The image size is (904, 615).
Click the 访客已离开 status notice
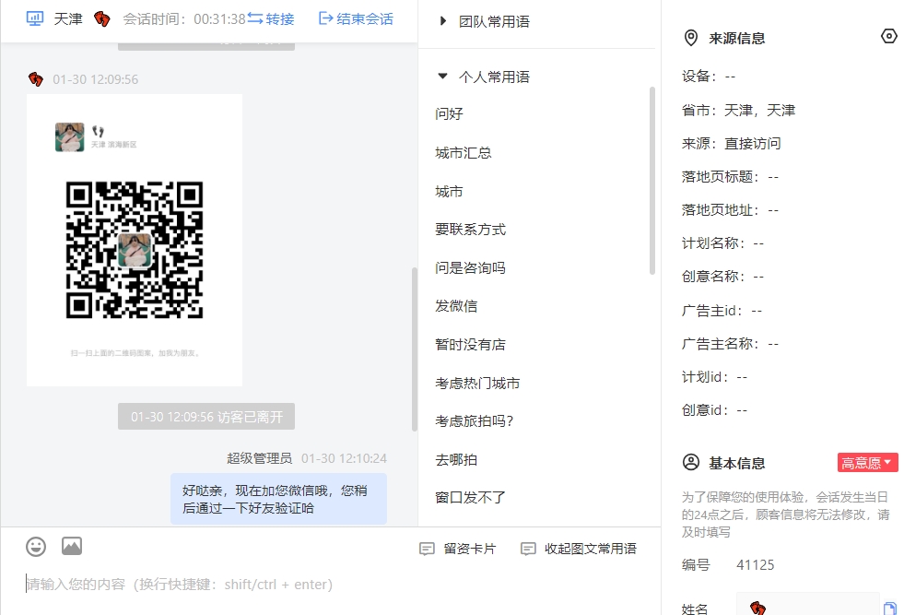206,417
